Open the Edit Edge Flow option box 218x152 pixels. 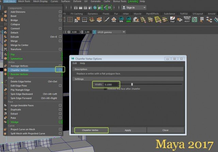pos(60,86)
